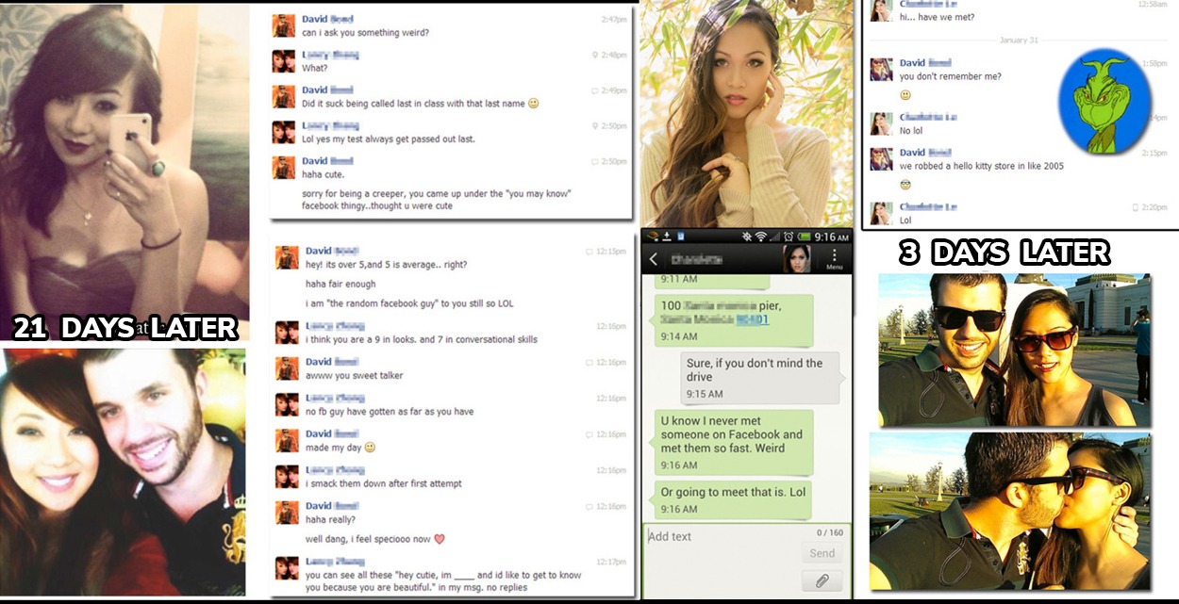Click David's avatar beside "haha cute."
This screenshot has height=604, width=1179.
[285, 168]
